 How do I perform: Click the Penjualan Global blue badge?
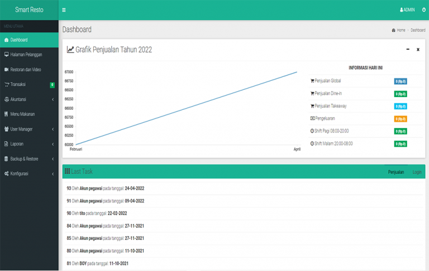point(401,81)
